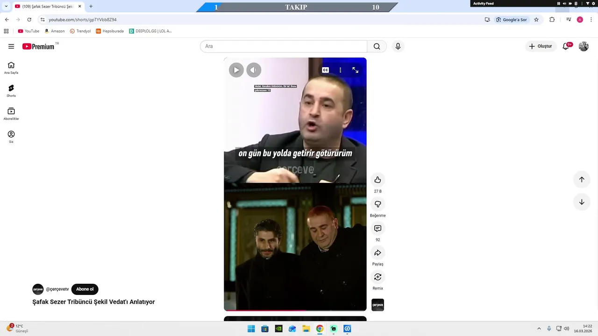This screenshot has width=598, height=336.
Task: Open Shorts in sidebar
Action: point(11,91)
